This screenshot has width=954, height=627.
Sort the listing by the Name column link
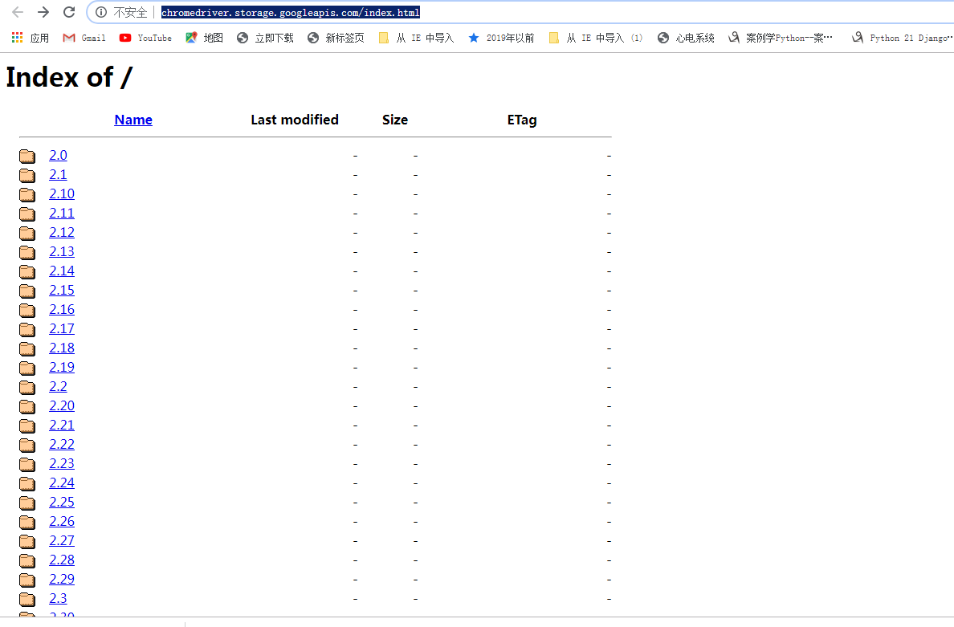133,120
